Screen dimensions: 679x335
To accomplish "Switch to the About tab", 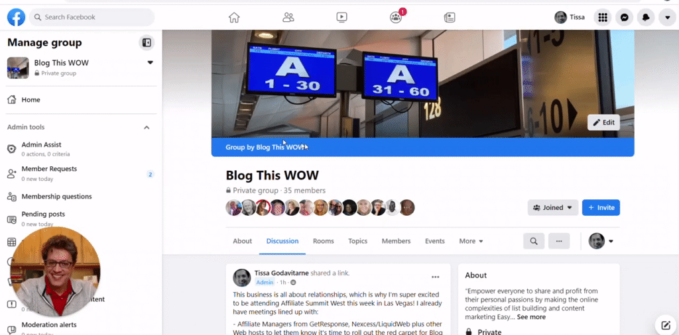I will (242, 241).
